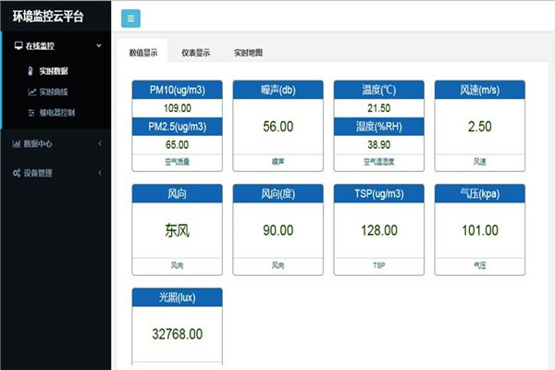Expand the 设备管理 menu arrow
The height and width of the screenshot is (370, 555).
coord(99,172)
